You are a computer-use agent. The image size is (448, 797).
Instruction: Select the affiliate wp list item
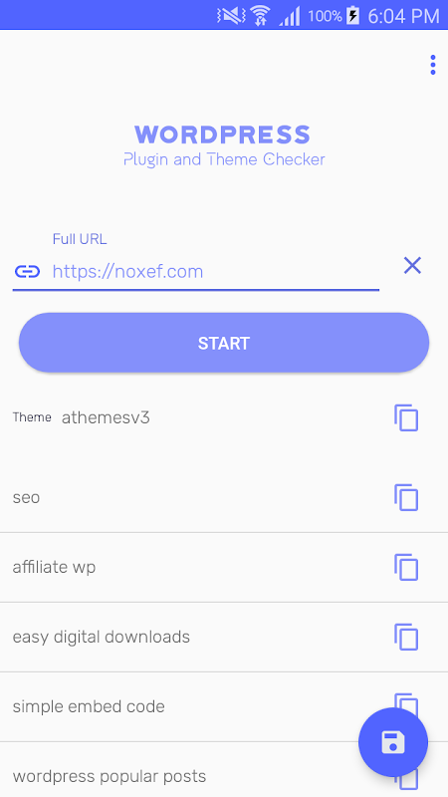(224, 567)
